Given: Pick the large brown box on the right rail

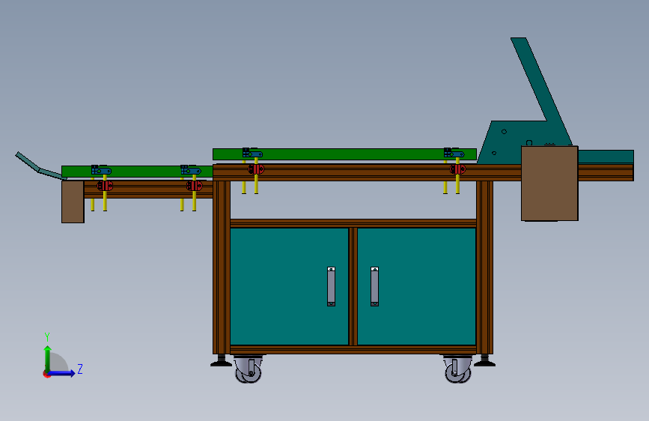Looking at the screenshot, I should pos(549,183).
